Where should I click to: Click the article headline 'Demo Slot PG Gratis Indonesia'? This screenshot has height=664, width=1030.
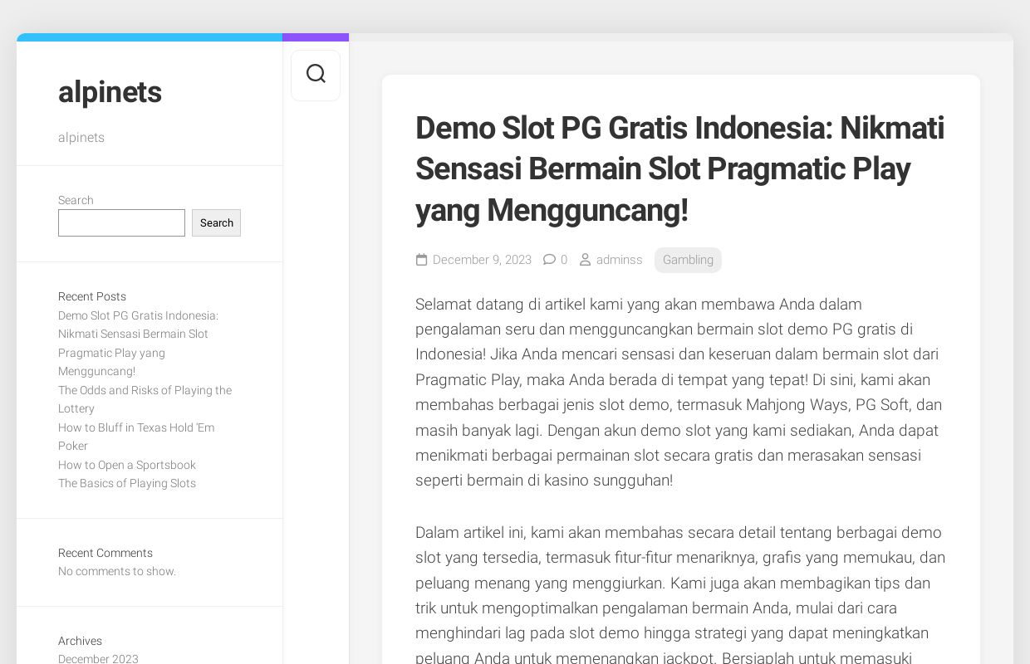click(679, 169)
